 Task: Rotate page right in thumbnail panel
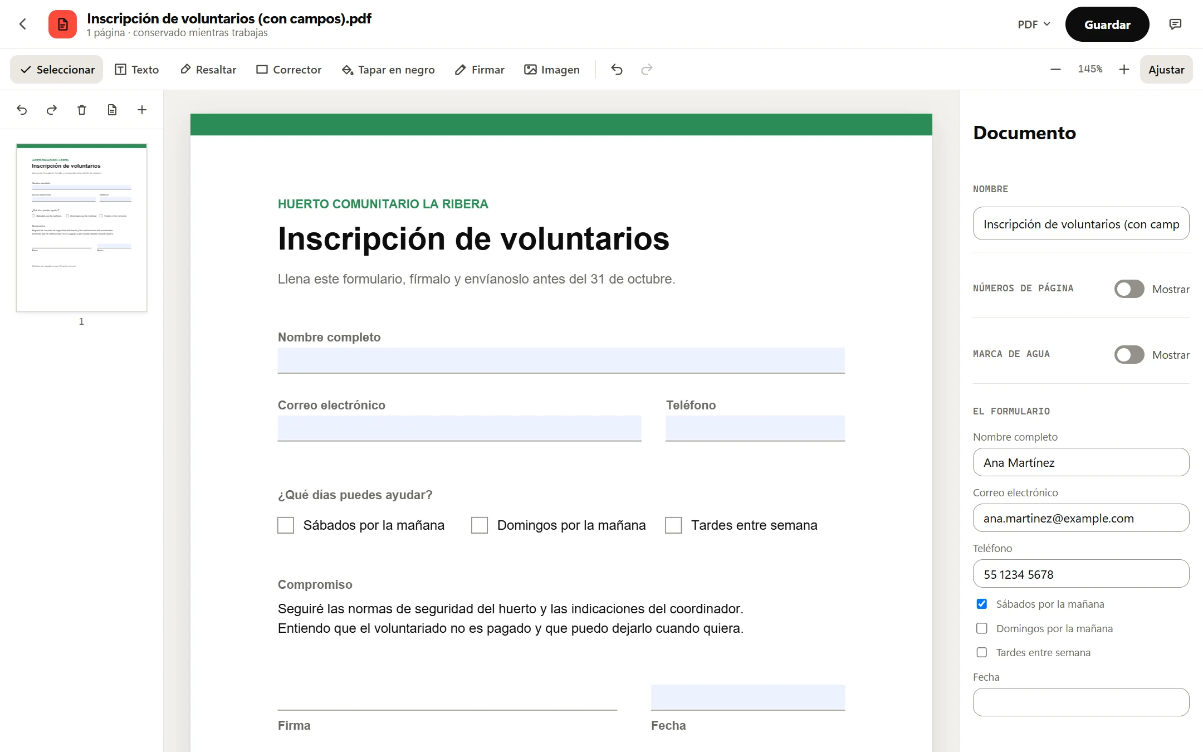(52, 110)
